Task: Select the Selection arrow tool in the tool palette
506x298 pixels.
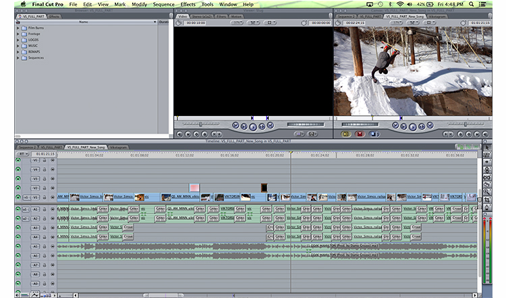Action: tap(487, 147)
